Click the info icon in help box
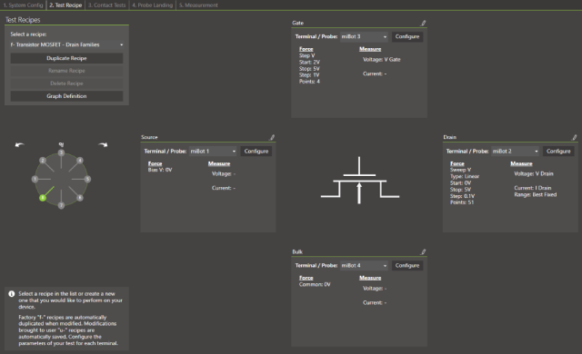Viewport: 582px width, 354px height. [x=12, y=294]
